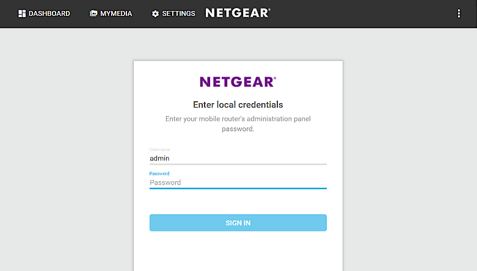Click the white NETGEAR logo in header
Viewport: 477px width, 271px height.
pos(238,13)
